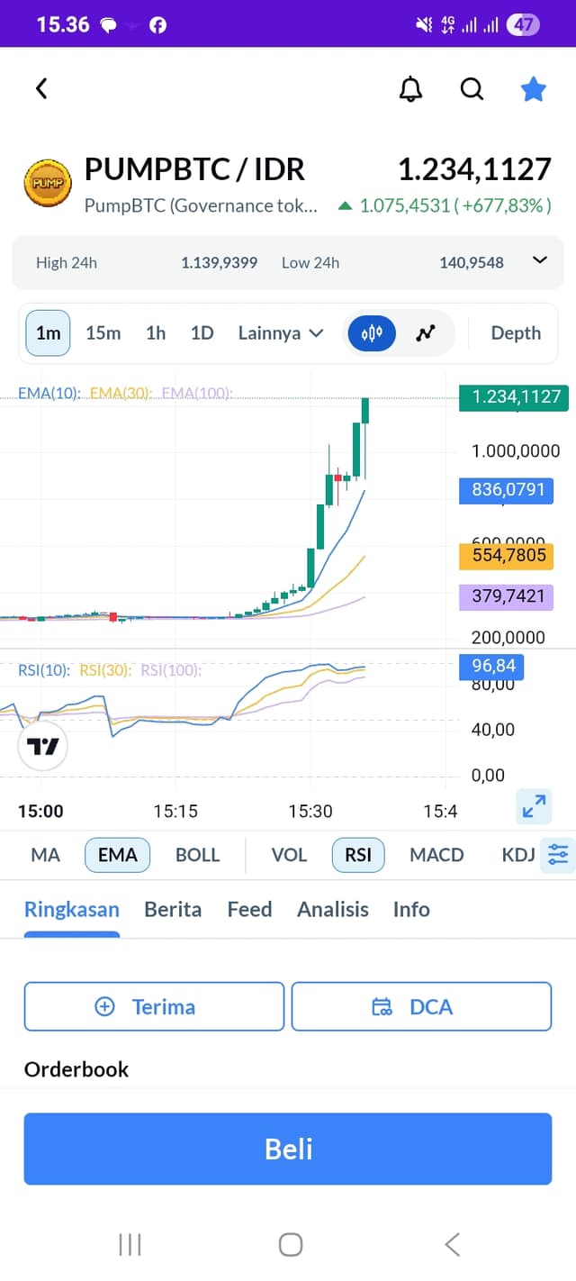This screenshot has height=1281, width=576.
Task: Go back using the top-left arrow
Action: click(x=41, y=88)
